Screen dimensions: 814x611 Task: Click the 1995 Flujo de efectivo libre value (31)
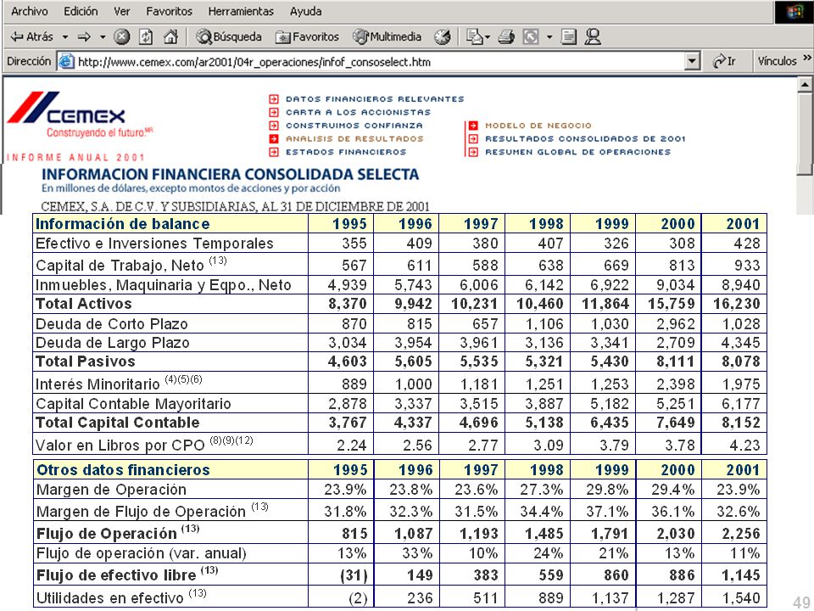click(354, 575)
